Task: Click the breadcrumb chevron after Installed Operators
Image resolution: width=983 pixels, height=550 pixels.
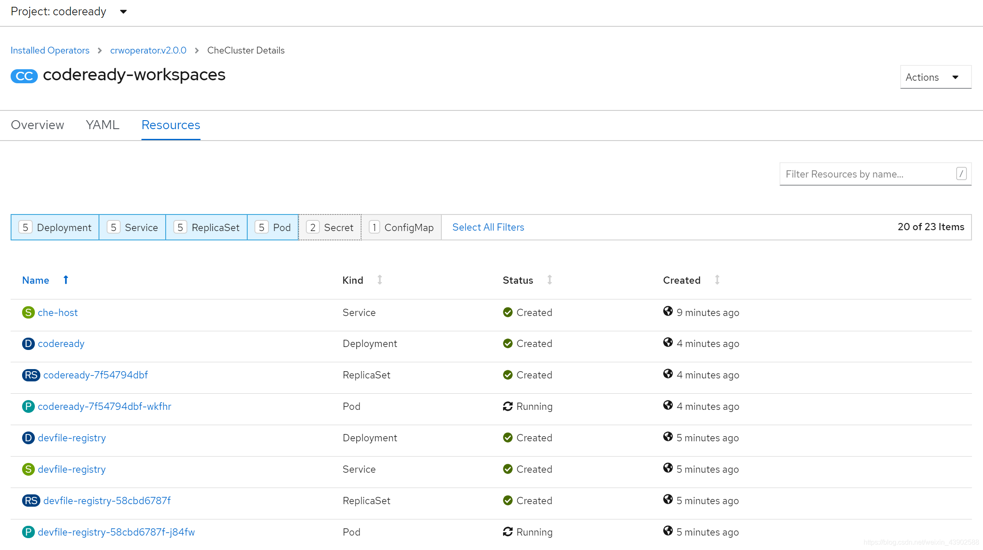Action: (100, 51)
